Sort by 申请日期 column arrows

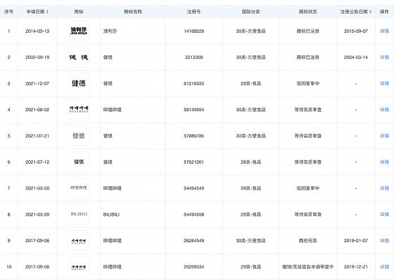[x=47, y=12]
